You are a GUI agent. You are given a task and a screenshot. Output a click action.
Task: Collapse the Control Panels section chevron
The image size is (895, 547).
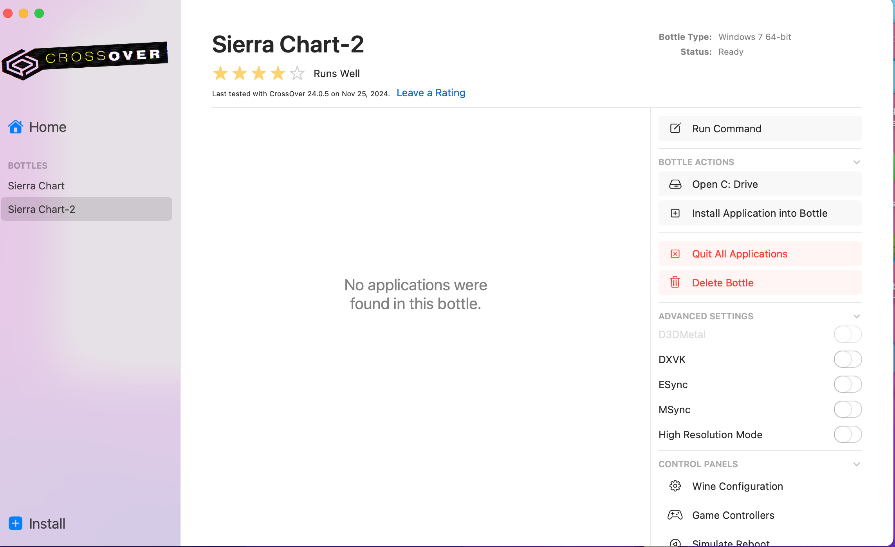(856, 464)
